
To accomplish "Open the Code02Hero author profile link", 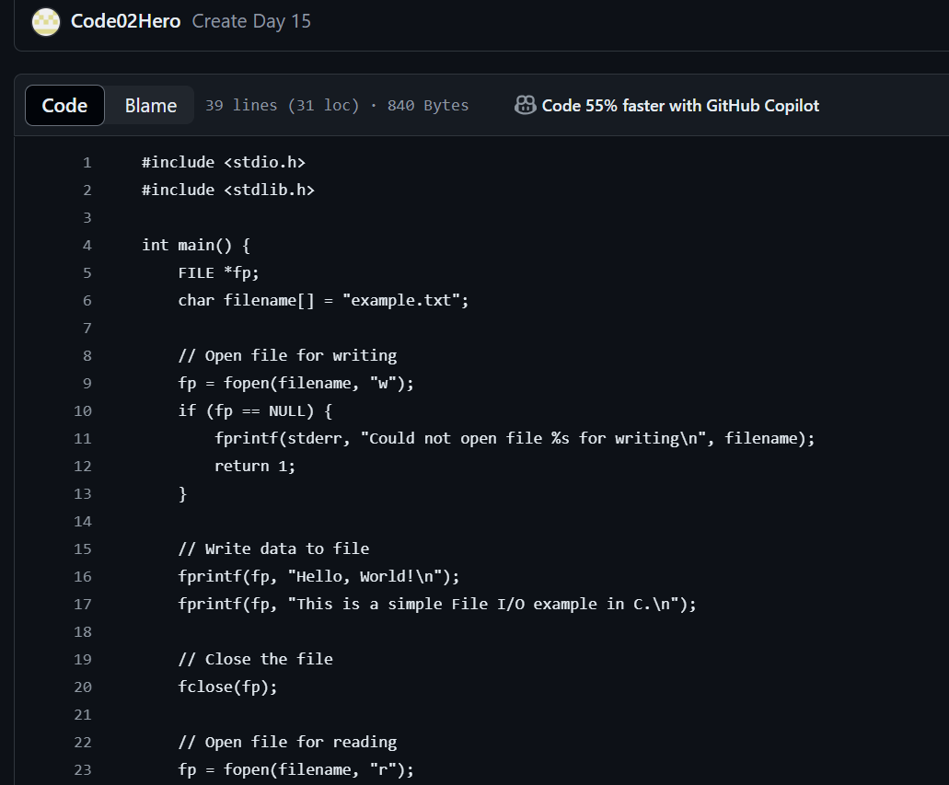I will (125, 21).
